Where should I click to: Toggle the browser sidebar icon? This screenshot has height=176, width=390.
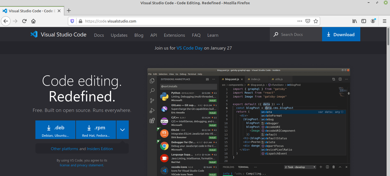click(x=363, y=21)
